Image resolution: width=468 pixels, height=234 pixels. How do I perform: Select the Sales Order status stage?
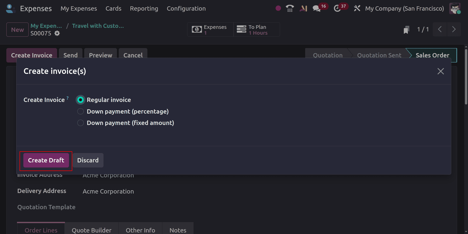432,55
